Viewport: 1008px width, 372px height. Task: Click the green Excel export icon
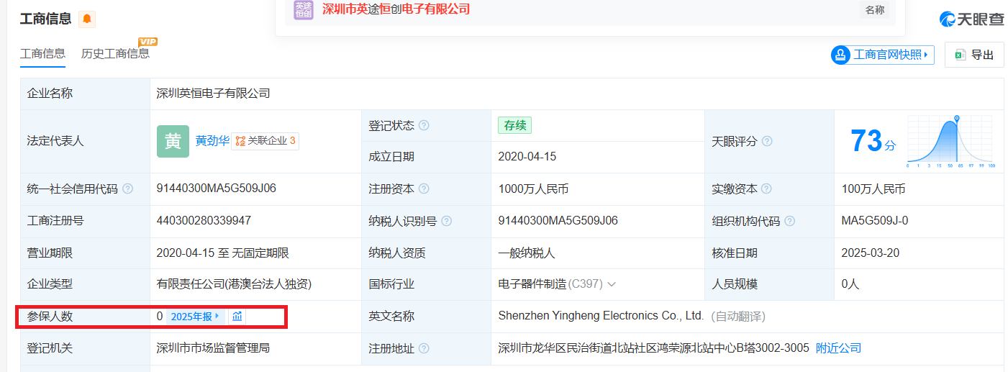959,55
